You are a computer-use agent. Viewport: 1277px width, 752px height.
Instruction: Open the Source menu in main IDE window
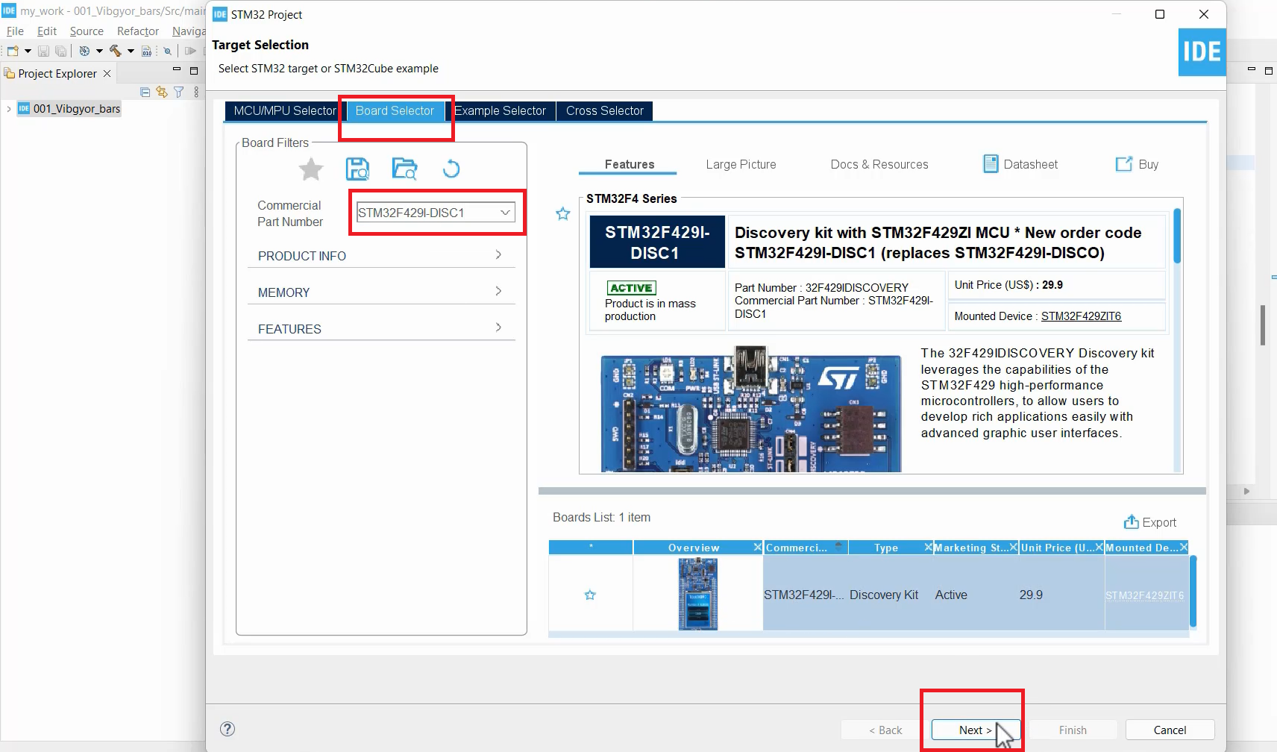click(x=87, y=31)
